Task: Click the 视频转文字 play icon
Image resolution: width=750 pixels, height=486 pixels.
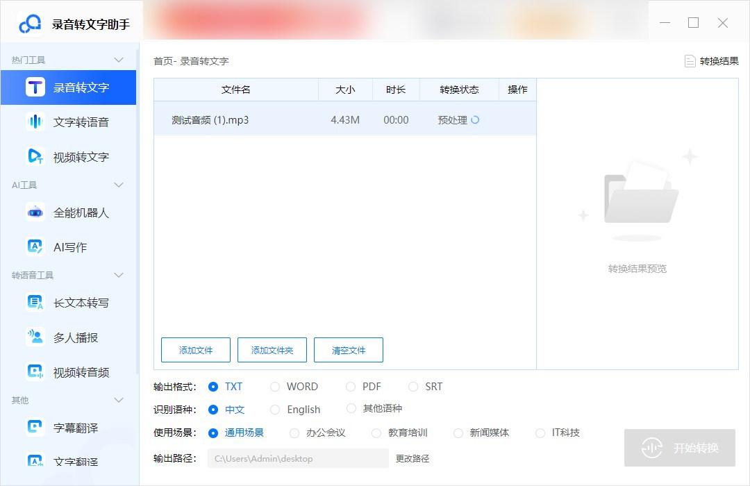Action: [35, 156]
